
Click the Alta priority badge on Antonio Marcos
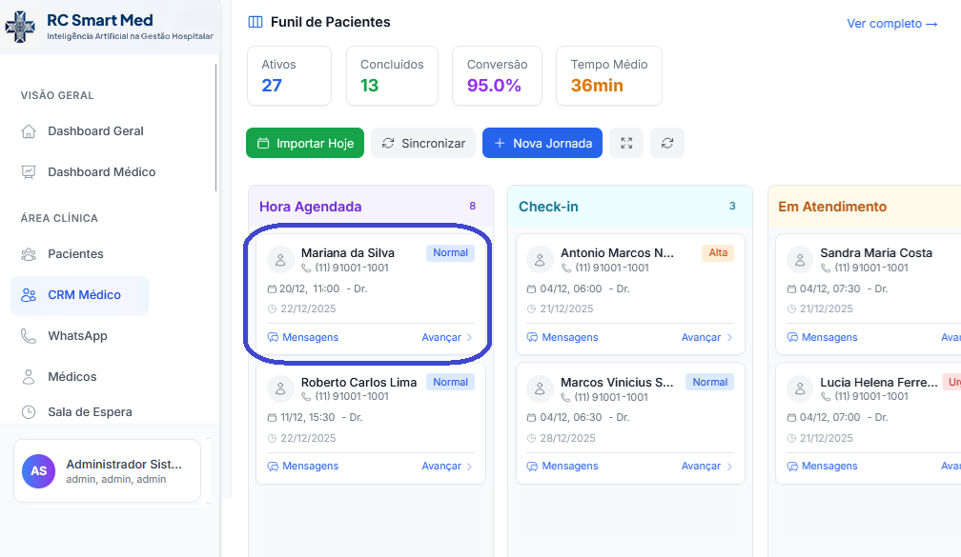pos(716,252)
